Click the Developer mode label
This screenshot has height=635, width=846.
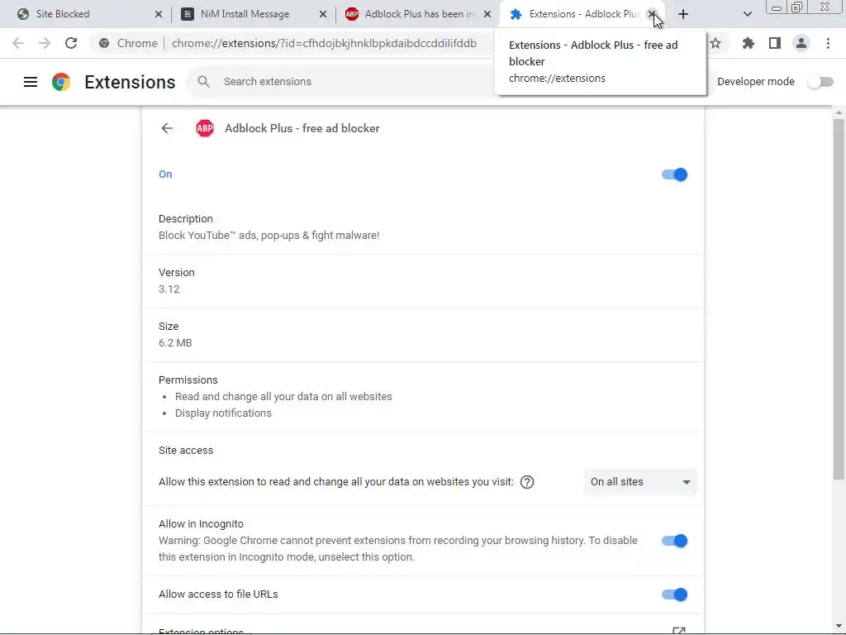(x=756, y=82)
